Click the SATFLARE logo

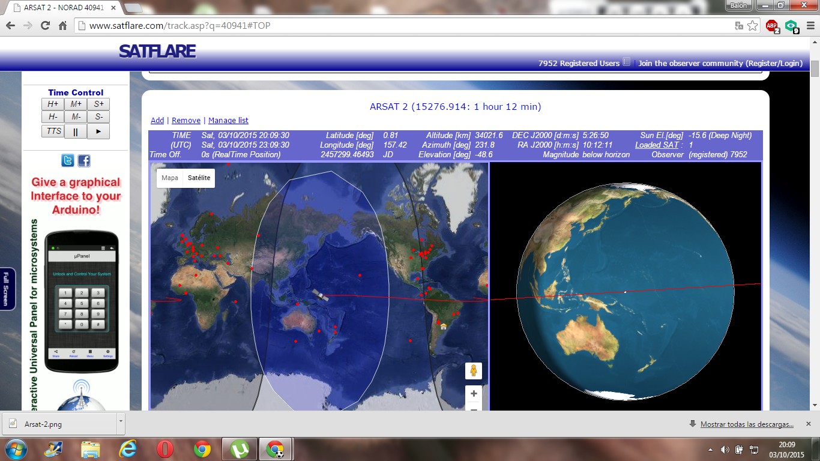[x=157, y=51]
